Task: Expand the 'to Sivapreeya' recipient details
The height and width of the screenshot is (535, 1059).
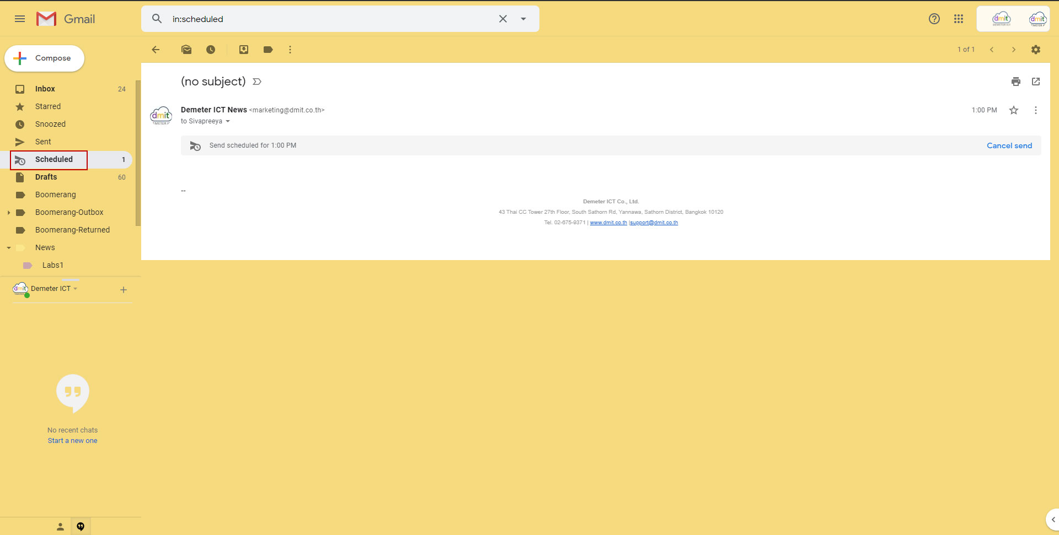Action: coord(228,121)
